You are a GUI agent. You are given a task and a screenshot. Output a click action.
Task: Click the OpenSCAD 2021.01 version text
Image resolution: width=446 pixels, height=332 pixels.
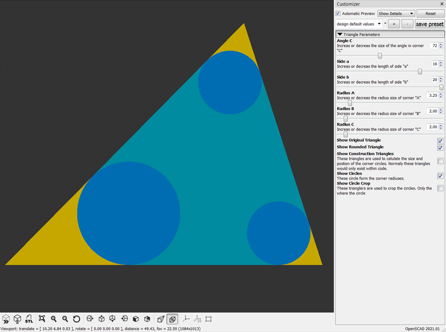(x=422, y=329)
